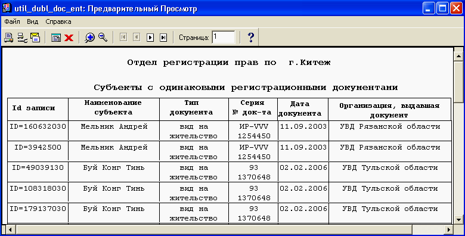The width and height of the screenshot is (465, 236).
Task: Click 'УВД Рязанской области' in row ID=3942500
Action: 390,147
